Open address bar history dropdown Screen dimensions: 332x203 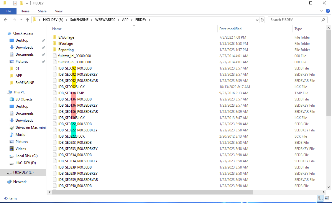(257, 20)
